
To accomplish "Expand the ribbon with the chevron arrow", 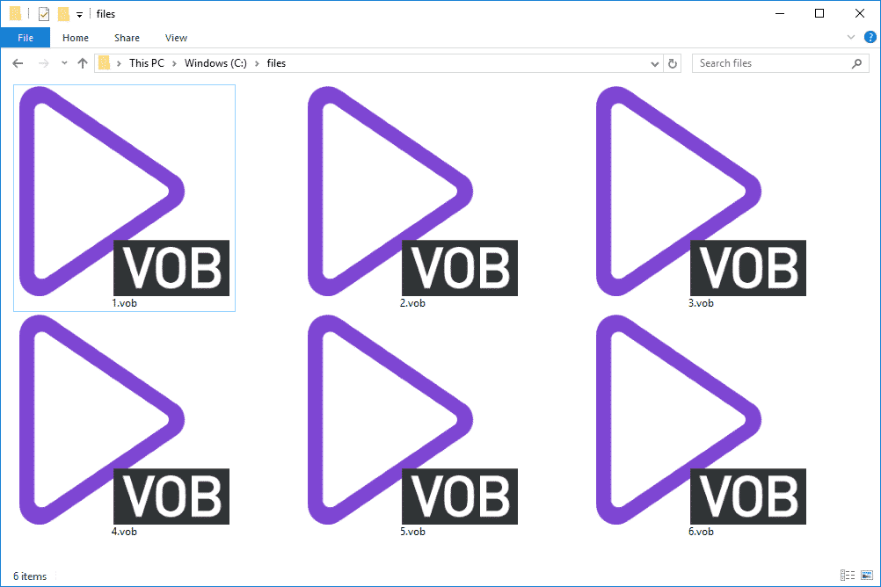I will click(849, 37).
